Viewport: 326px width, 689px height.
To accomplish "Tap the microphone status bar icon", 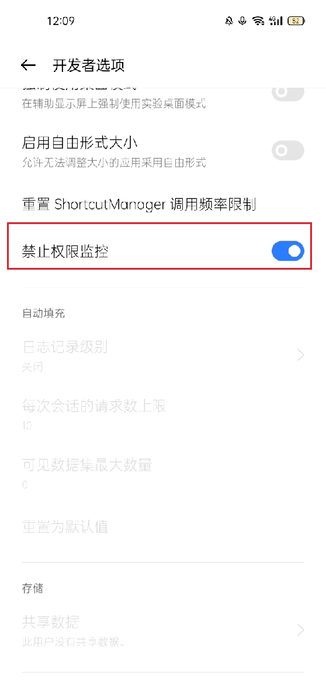I will [x=242, y=20].
